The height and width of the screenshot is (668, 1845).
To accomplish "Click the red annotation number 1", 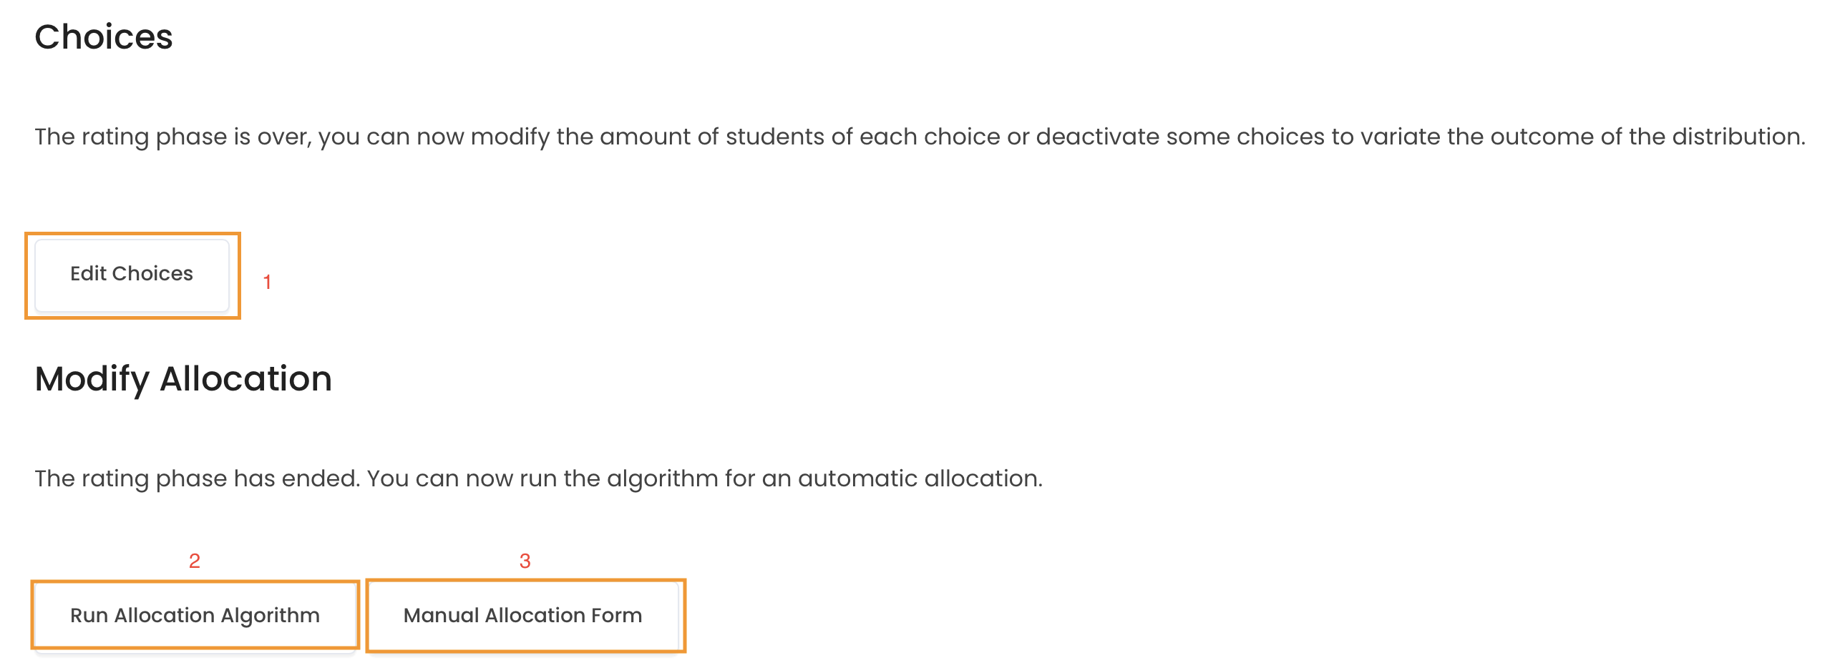I will [x=267, y=282].
